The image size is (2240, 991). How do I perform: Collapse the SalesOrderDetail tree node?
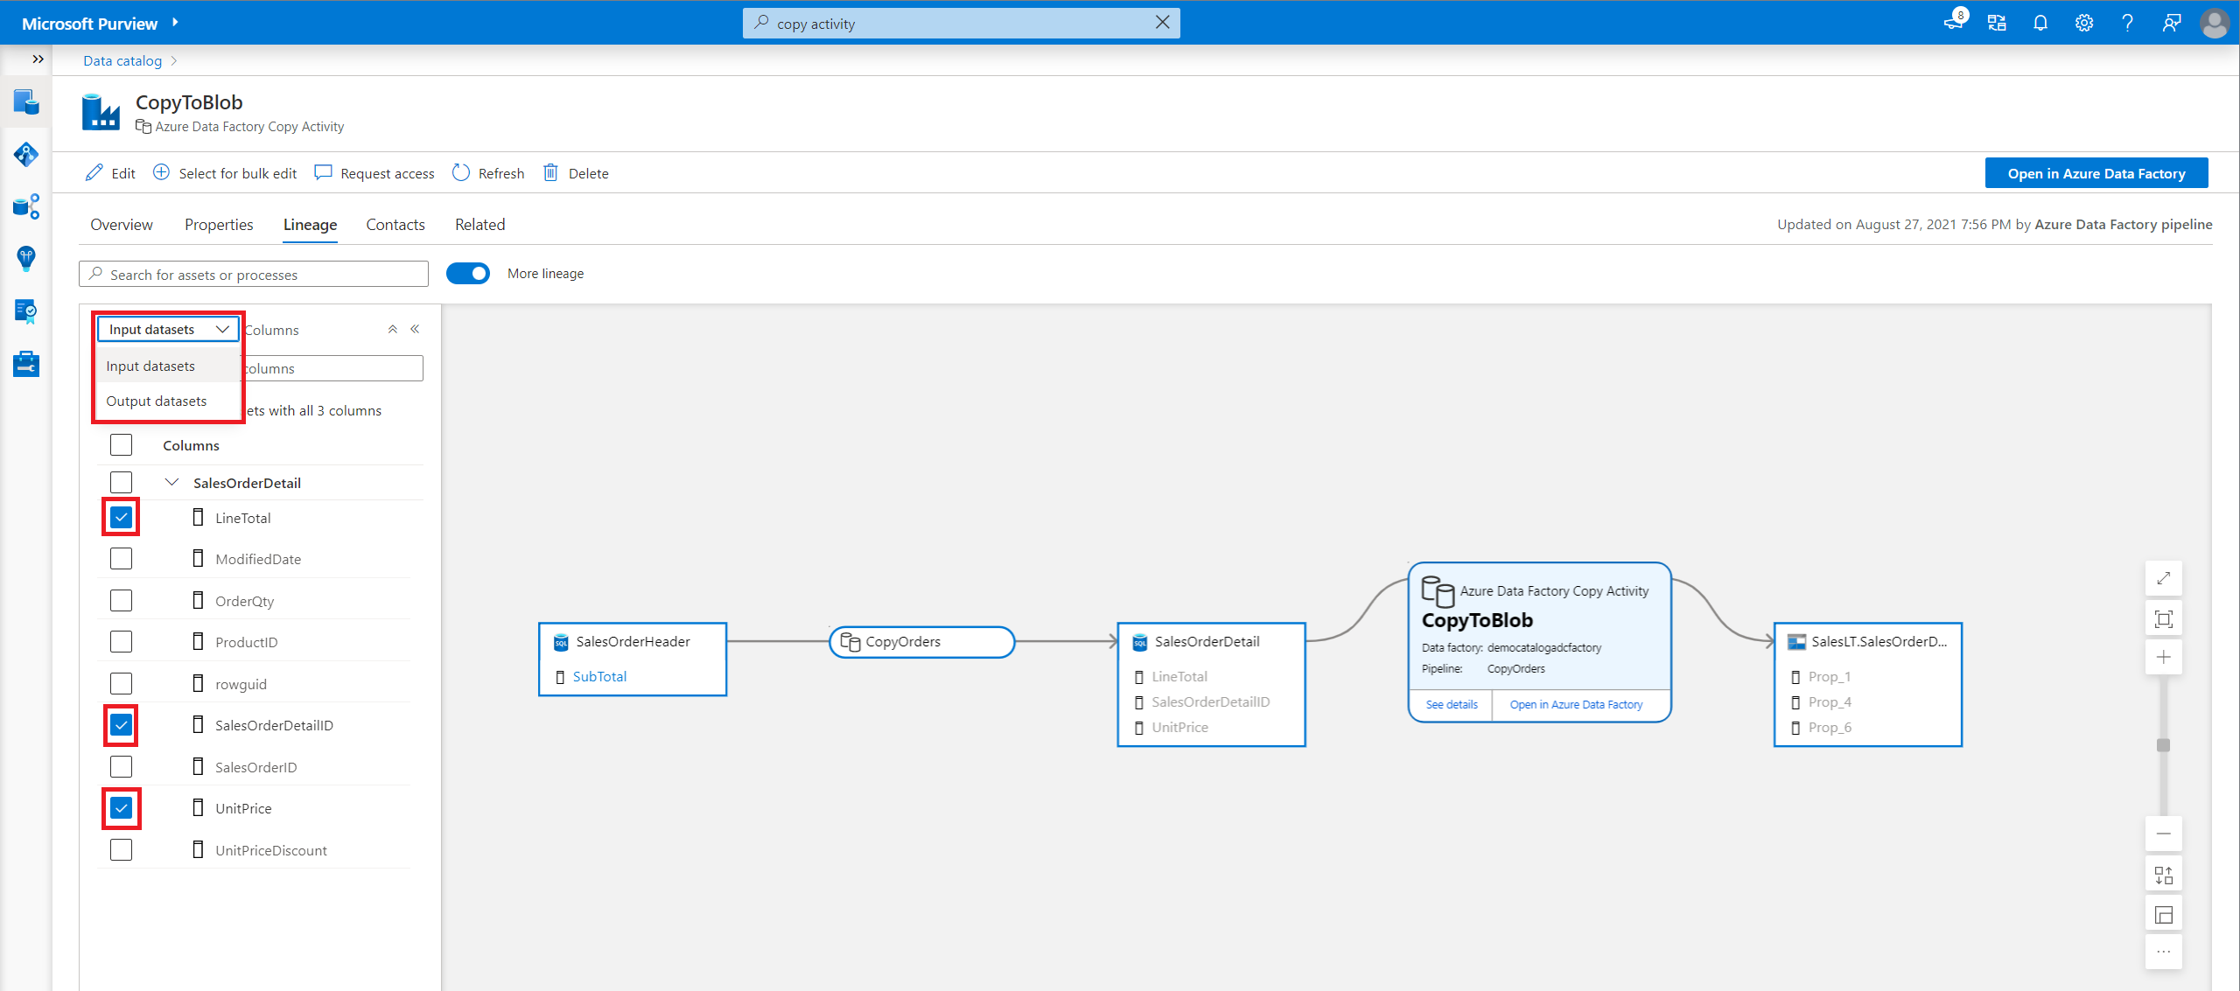click(171, 482)
